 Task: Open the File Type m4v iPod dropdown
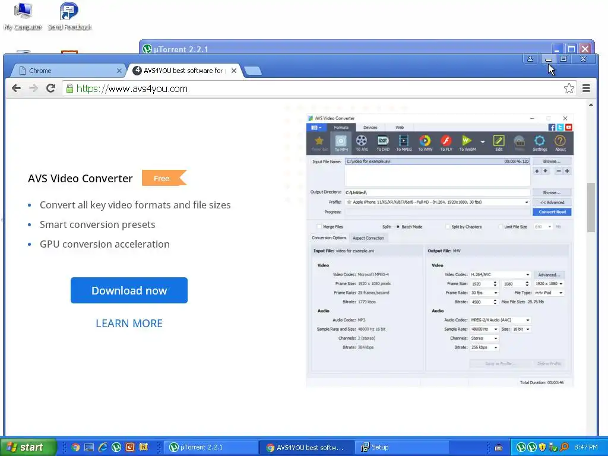tap(560, 293)
